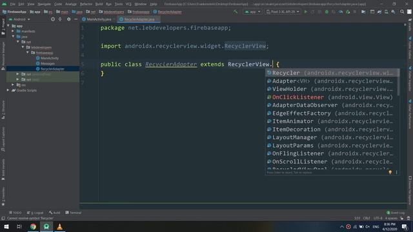Open the TODO tool window
Image resolution: width=413 pixels, height=232 pixels.
tap(15, 213)
